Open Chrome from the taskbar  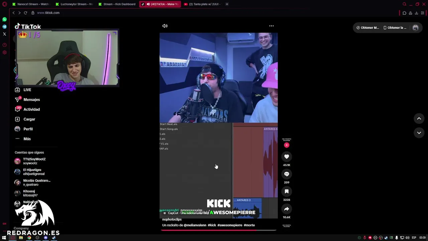point(29,238)
